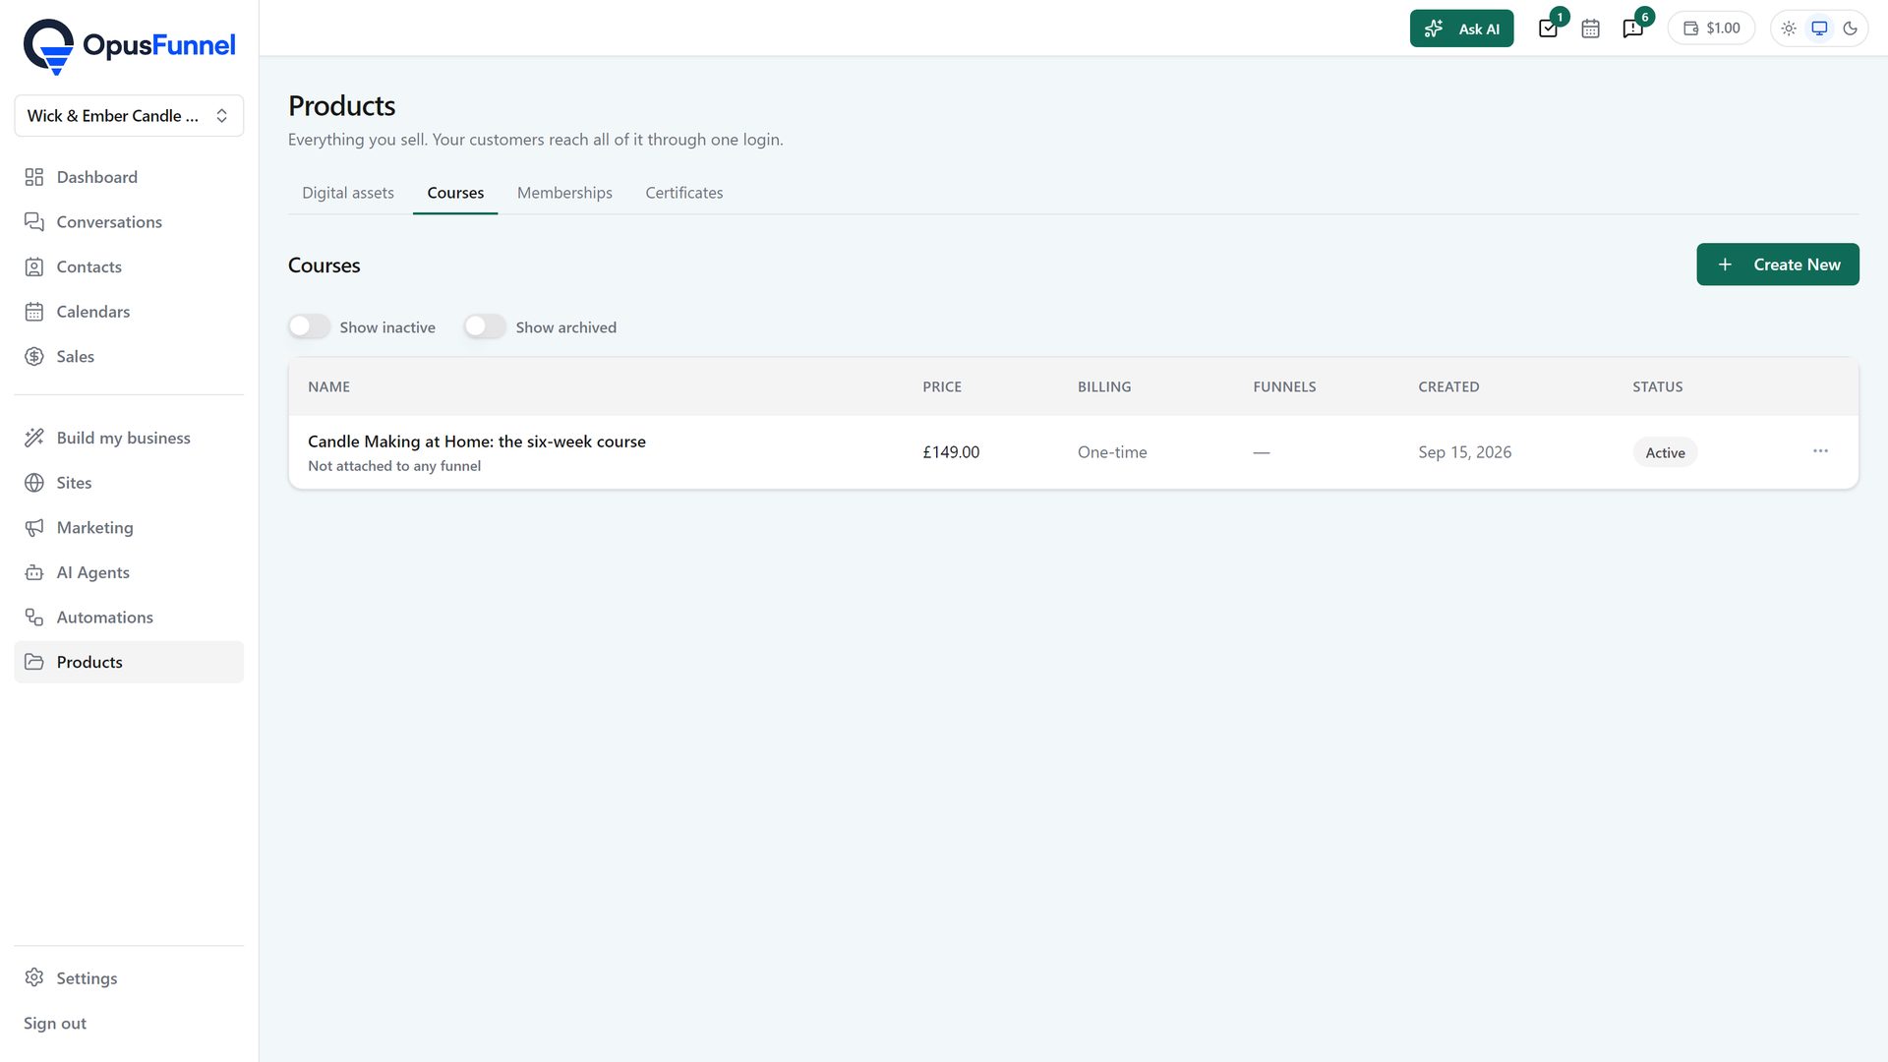The height and width of the screenshot is (1062, 1888).
Task: Click the STATUS column header
Action: pyautogui.click(x=1657, y=386)
